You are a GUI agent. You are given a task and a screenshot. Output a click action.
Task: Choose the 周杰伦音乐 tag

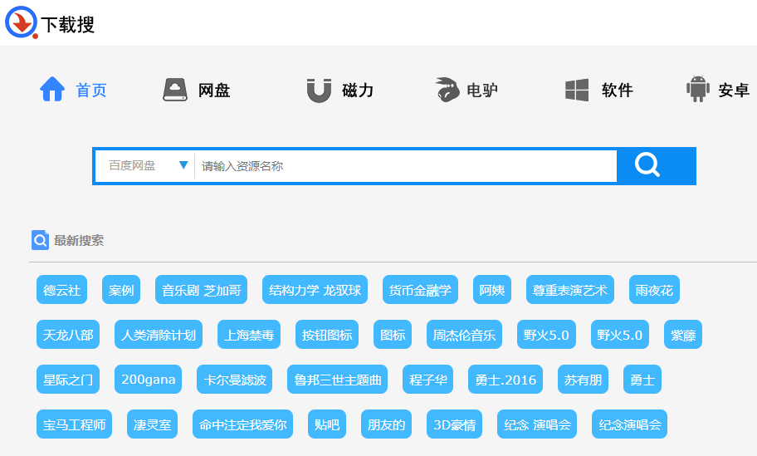[x=464, y=335]
